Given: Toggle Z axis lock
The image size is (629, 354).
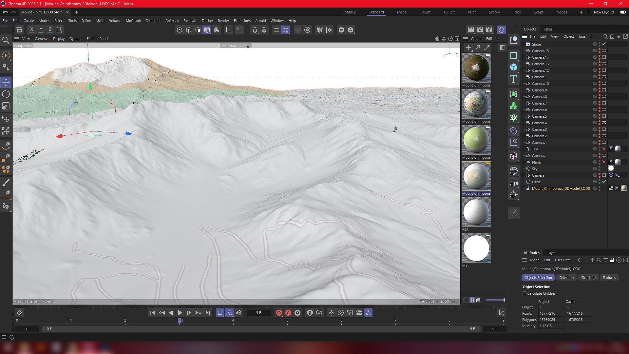Looking at the screenshot, I should click(x=50, y=30).
